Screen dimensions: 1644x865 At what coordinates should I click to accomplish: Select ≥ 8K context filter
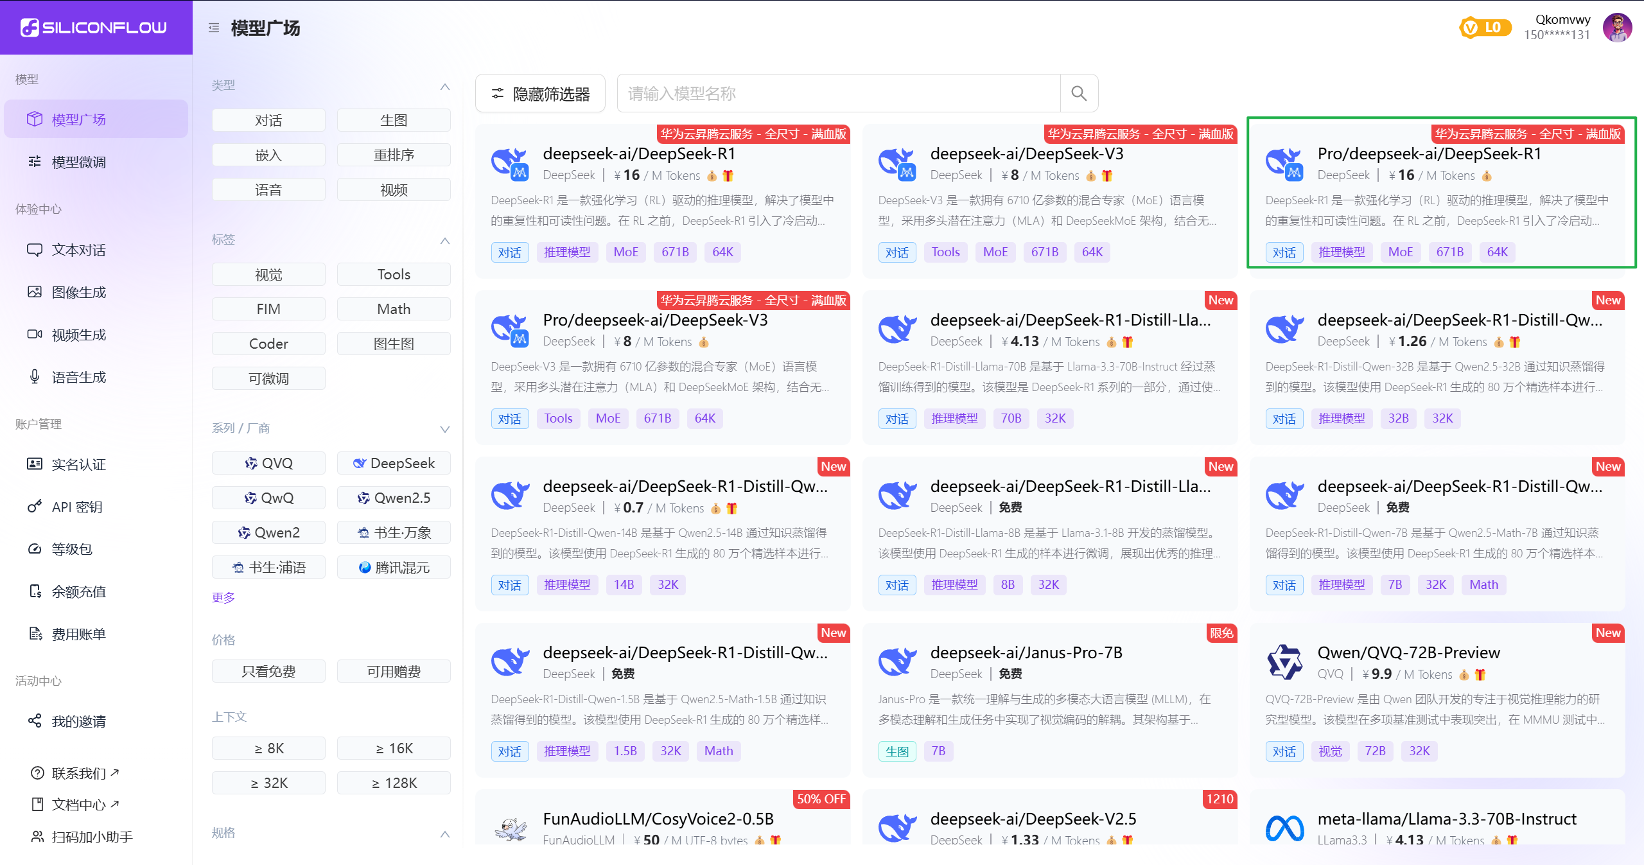(268, 749)
